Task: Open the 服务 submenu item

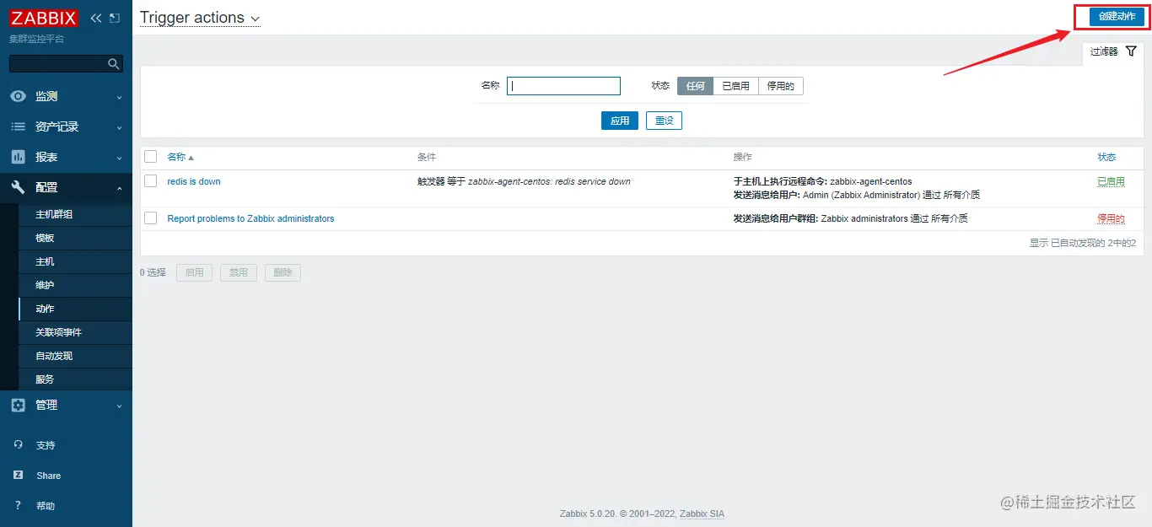Action: tap(75, 379)
